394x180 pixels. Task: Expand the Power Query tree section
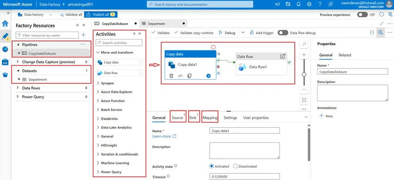pos(18,97)
